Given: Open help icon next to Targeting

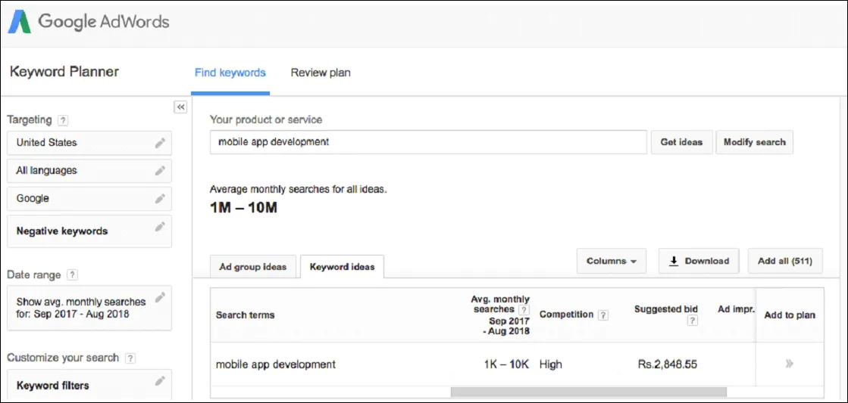Looking at the screenshot, I should [x=63, y=120].
